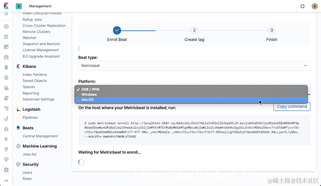Open Rollup Jobs
Image resolution: width=321 pixels, height=186 pixels.
32,20
